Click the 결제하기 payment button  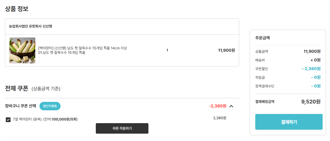coord(289,122)
